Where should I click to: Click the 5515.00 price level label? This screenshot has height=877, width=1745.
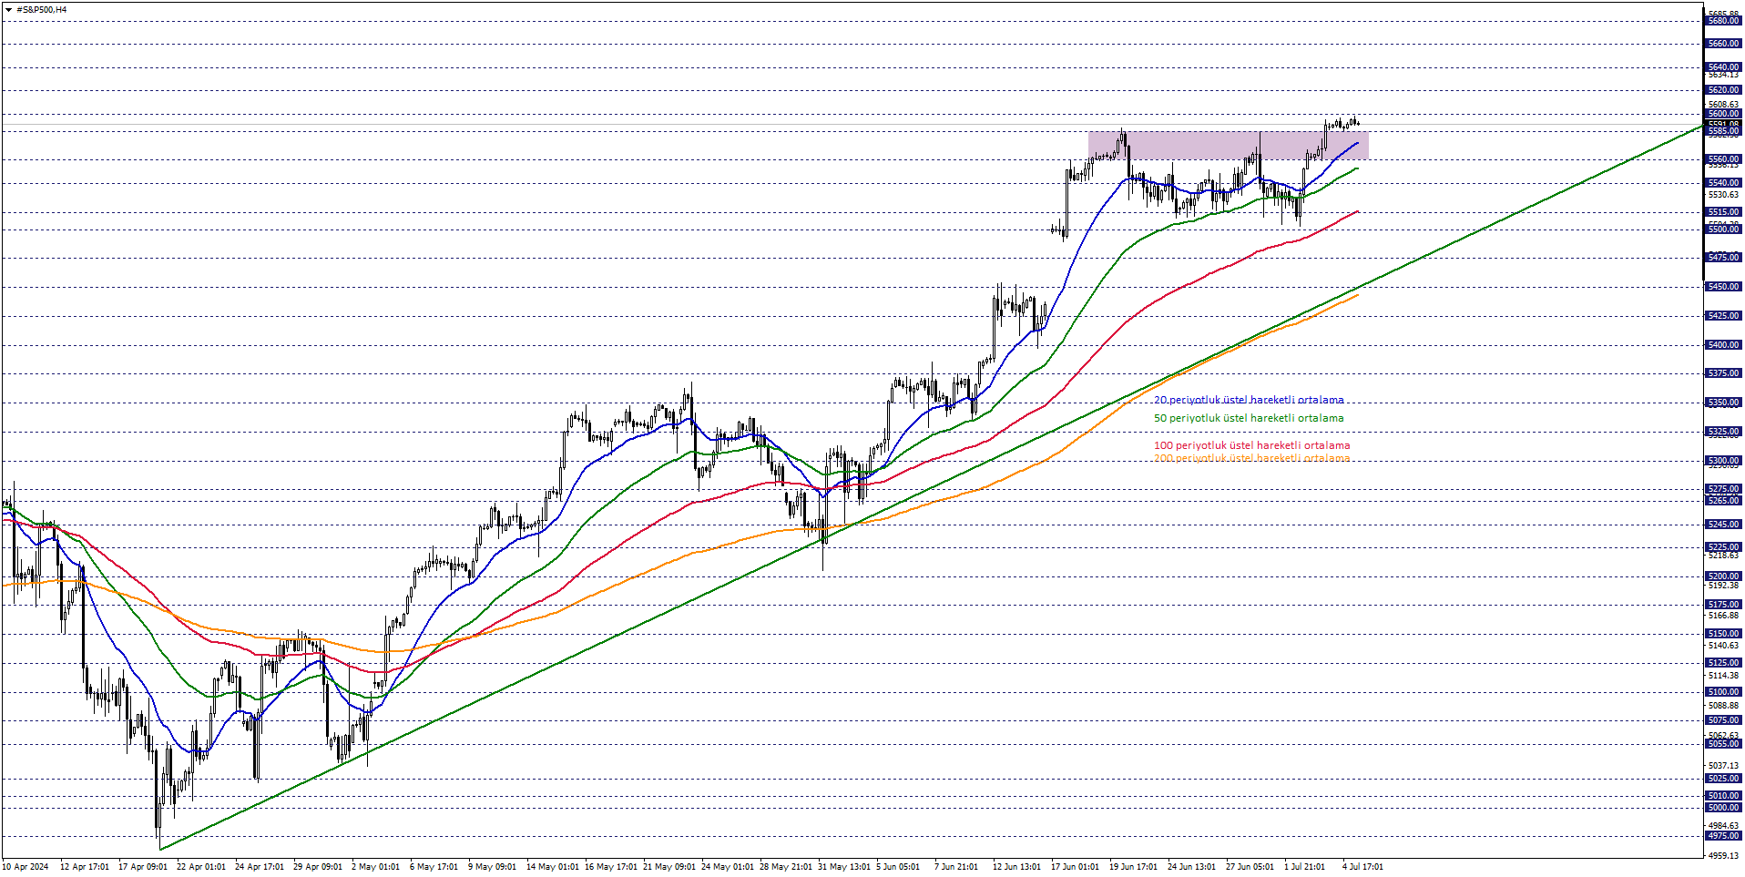[x=1723, y=212]
